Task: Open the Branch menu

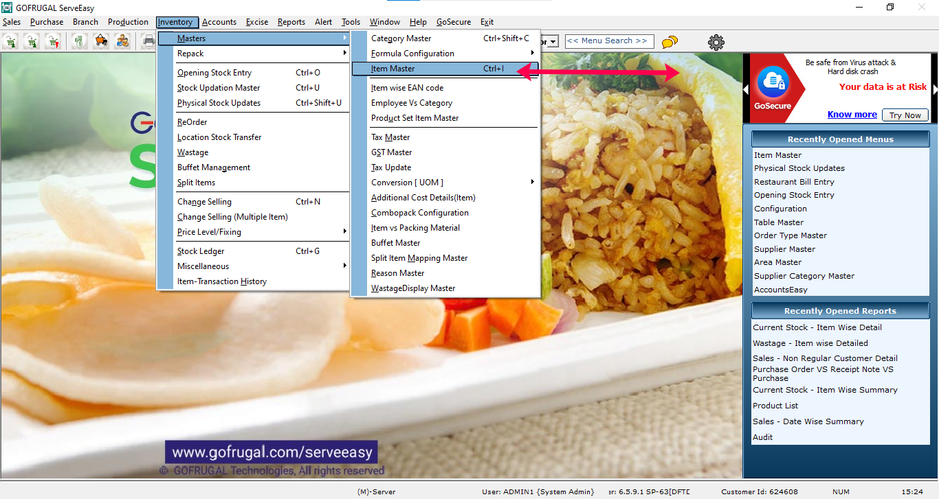Action: (x=86, y=22)
